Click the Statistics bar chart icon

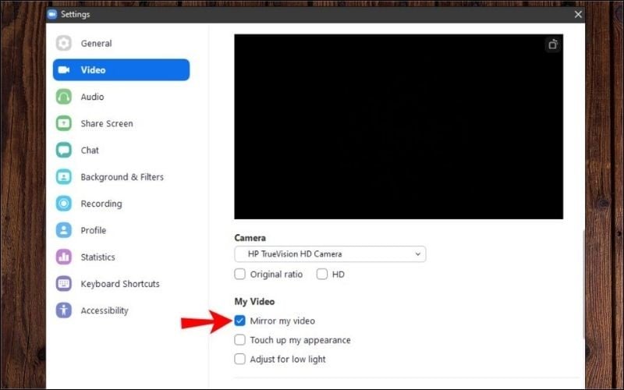pyautogui.click(x=64, y=257)
